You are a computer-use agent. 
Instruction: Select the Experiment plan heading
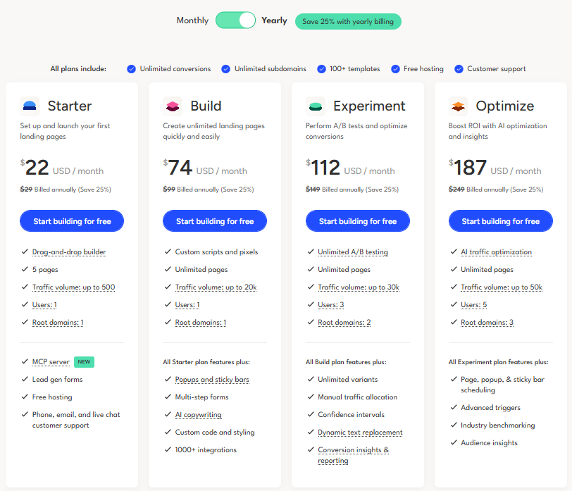pos(369,106)
